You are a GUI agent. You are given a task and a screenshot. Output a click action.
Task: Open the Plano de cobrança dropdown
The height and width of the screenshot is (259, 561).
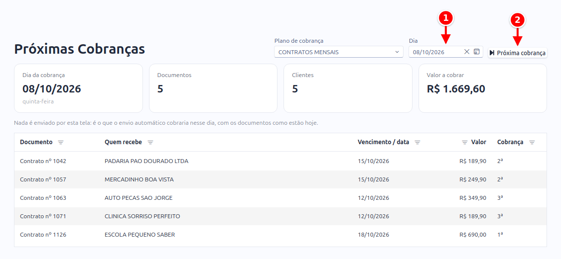click(x=339, y=52)
